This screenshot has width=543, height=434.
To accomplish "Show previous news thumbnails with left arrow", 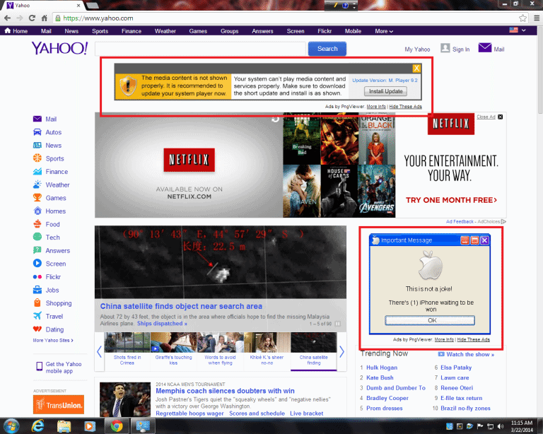I will pyautogui.click(x=100, y=351).
